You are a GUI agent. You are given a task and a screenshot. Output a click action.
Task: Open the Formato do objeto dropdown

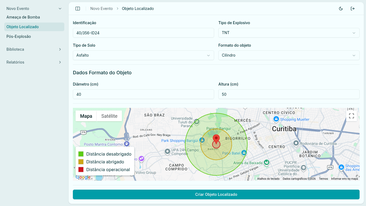(x=289, y=55)
